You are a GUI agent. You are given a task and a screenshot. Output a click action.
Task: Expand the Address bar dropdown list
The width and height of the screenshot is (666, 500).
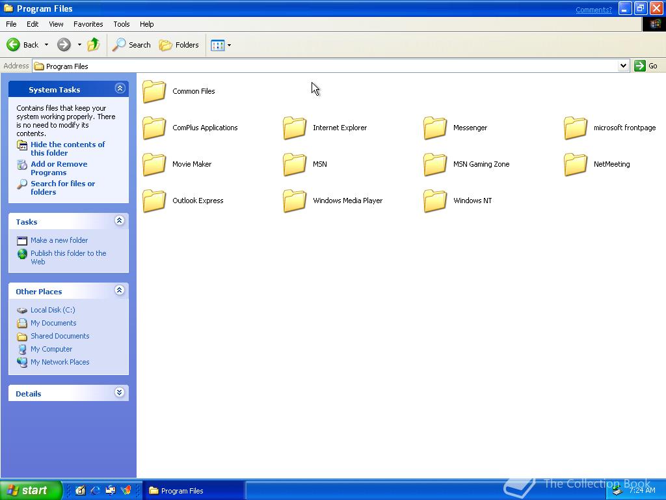(623, 66)
